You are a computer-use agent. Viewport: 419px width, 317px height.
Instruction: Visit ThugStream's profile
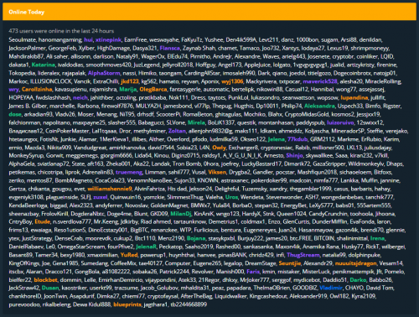(303, 255)
